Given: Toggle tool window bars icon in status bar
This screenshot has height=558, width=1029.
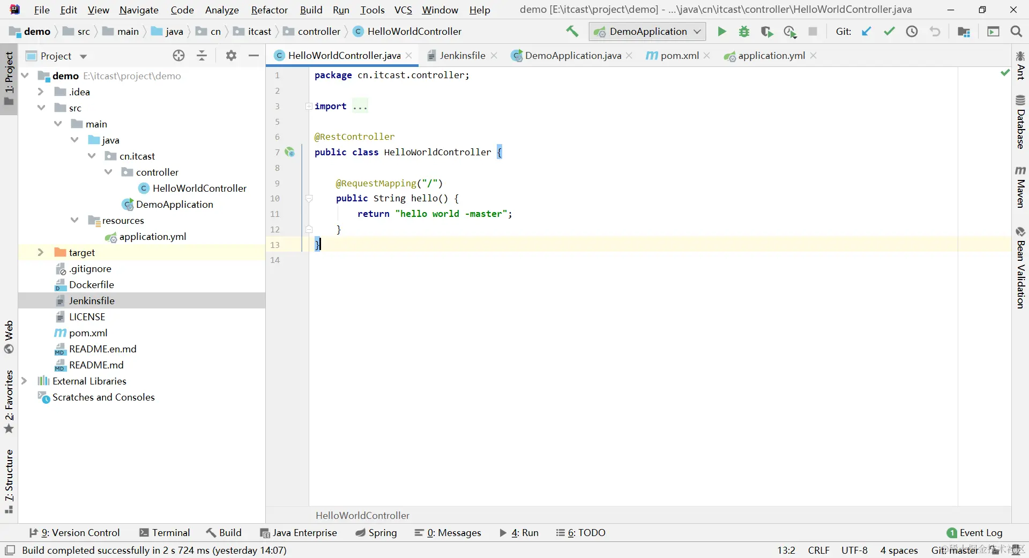Looking at the screenshot, I should pyautogui.click(x=10, y=550).
